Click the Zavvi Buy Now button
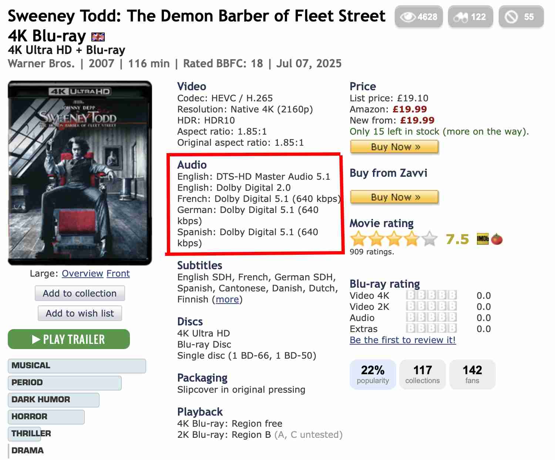Screen dimensions: 555x460 (394, 197)
